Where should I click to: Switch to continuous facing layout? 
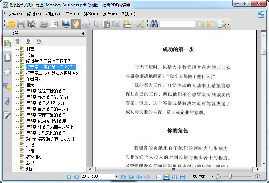(182, 177)
